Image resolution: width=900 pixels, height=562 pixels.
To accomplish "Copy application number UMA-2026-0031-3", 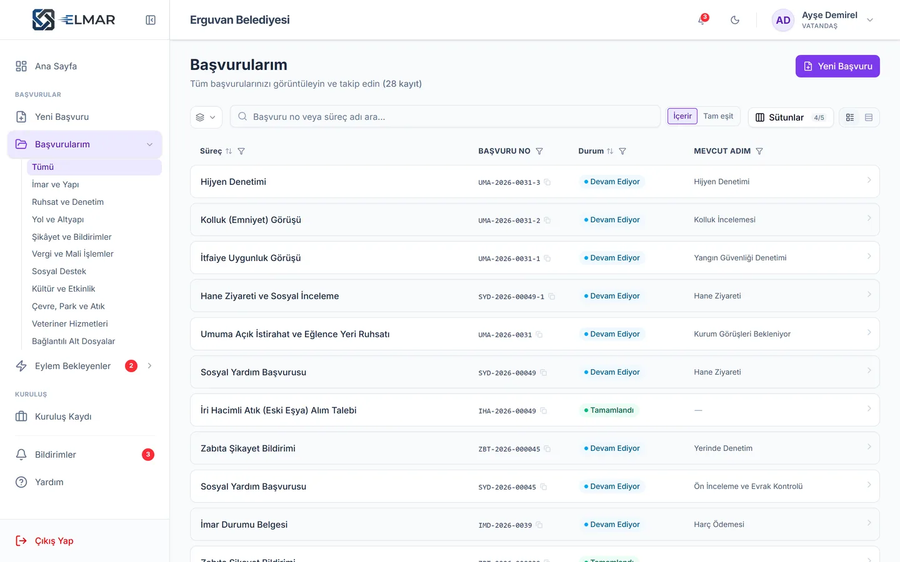I will click(x=547, y=182).
